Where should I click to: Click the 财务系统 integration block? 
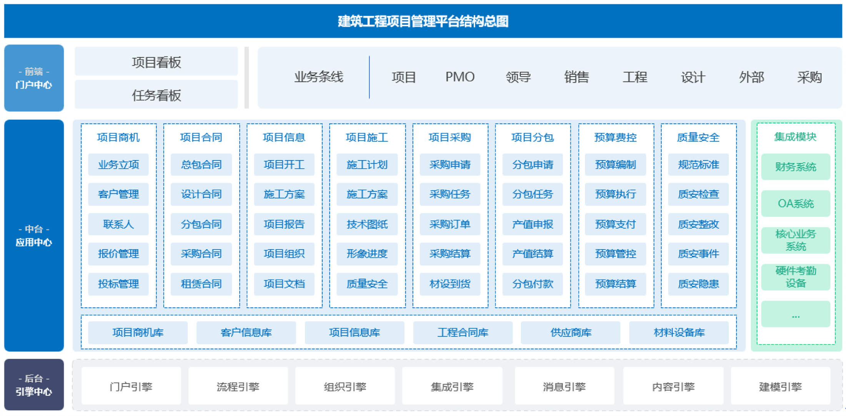point(795,167)
